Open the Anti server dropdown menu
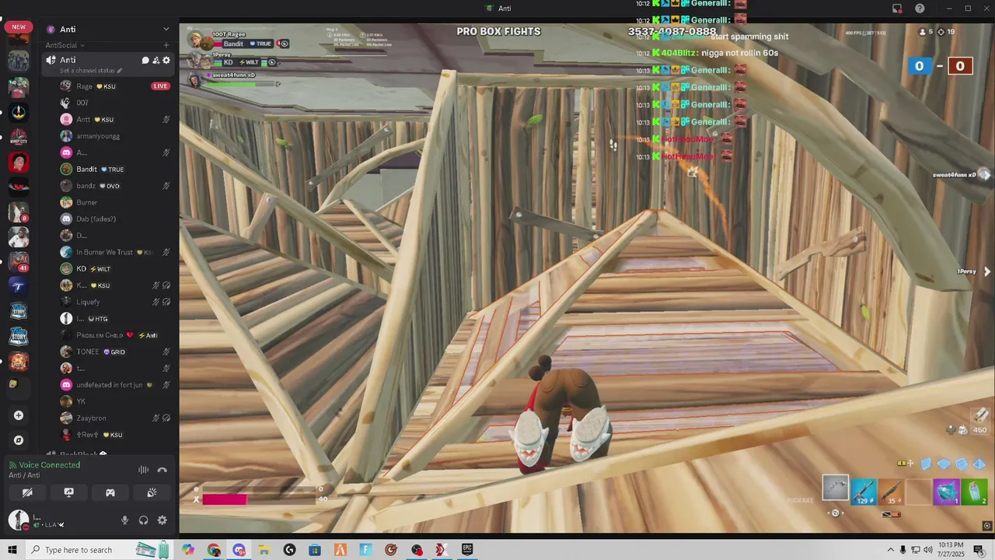The height and width of the screenshot is (560, 995). pyautogui.click(x=166, y=29)
